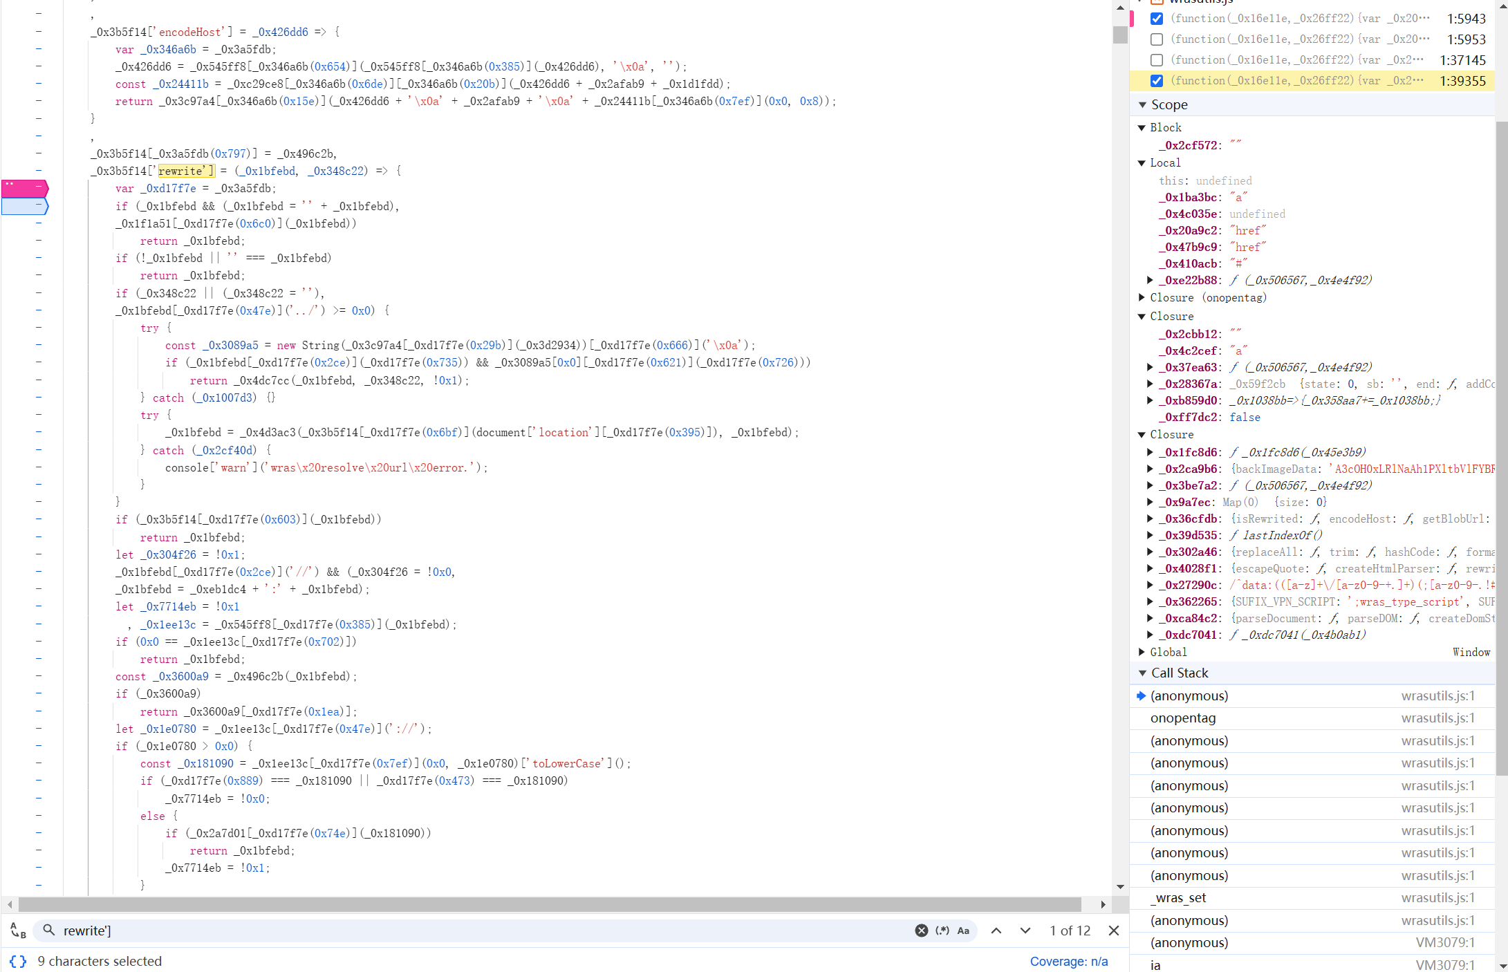This screenshot has width=1508, height=972.
Task: Click inside the search input field
Action: [x=484, y=931]
